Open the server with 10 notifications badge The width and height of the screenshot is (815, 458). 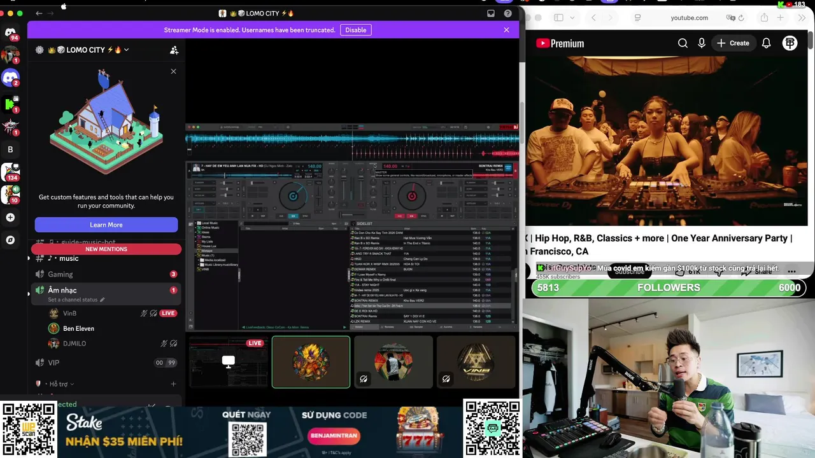[10, 194]
